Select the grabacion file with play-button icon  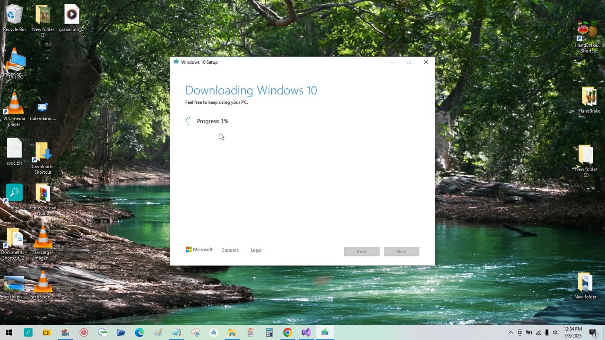(71, 18)
